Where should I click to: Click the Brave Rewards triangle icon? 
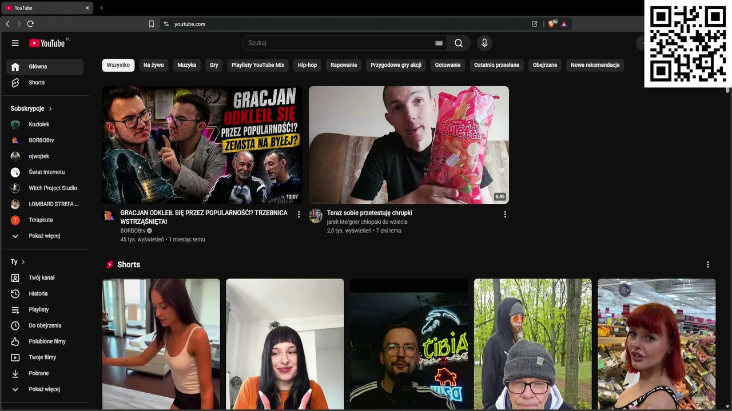pyautogui.click(x=564, y=24)
